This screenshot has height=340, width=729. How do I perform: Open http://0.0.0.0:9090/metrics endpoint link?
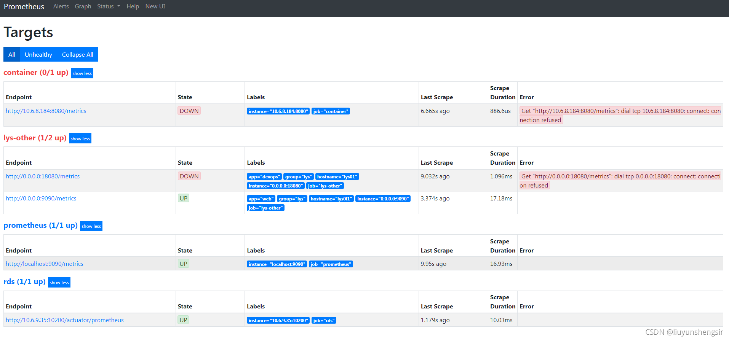pyautogui.click(x=41, y=199)
